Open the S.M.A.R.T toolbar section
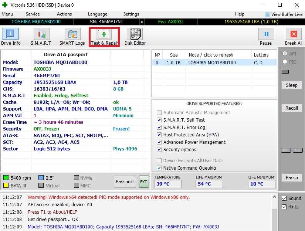This screenshot has width=305, height=231. (x=41, y=37)
